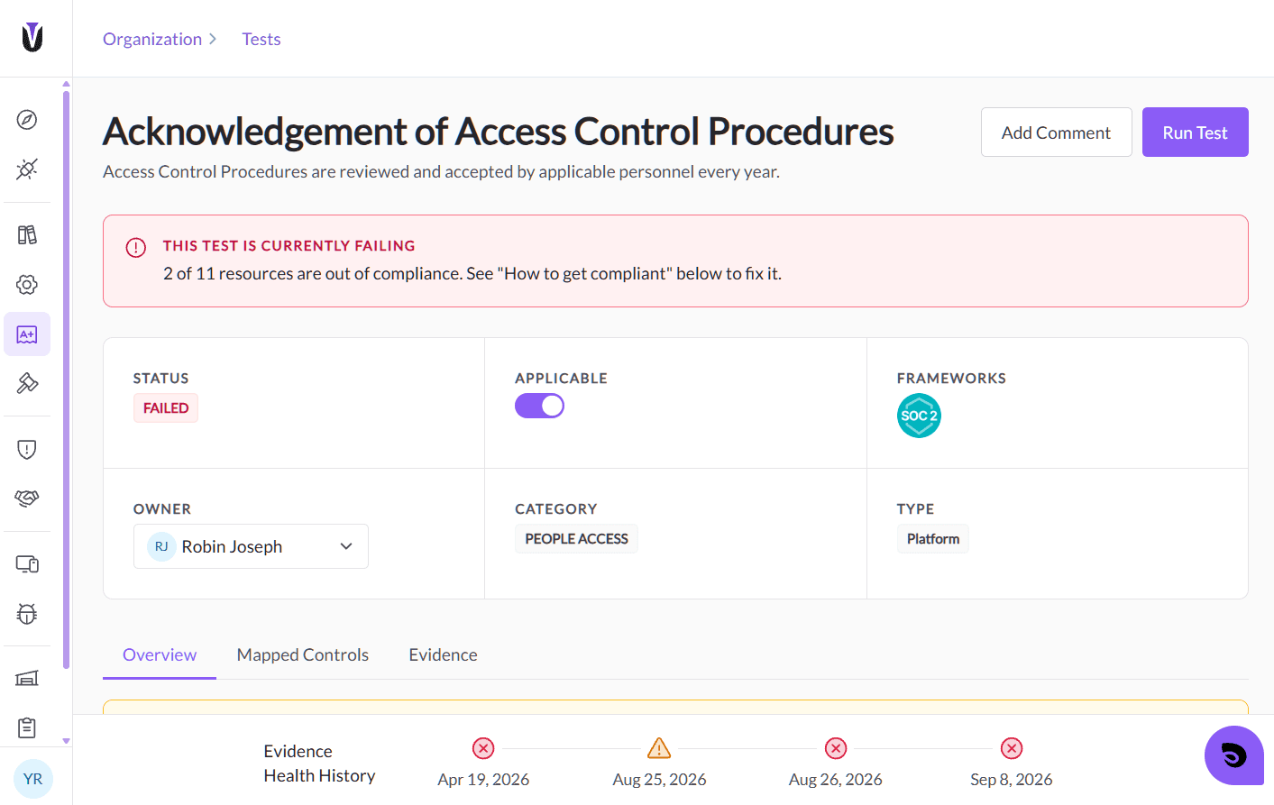Open the books library icon in sidebar
This screenshot has width=1274, height=805.
pos(27,235)
